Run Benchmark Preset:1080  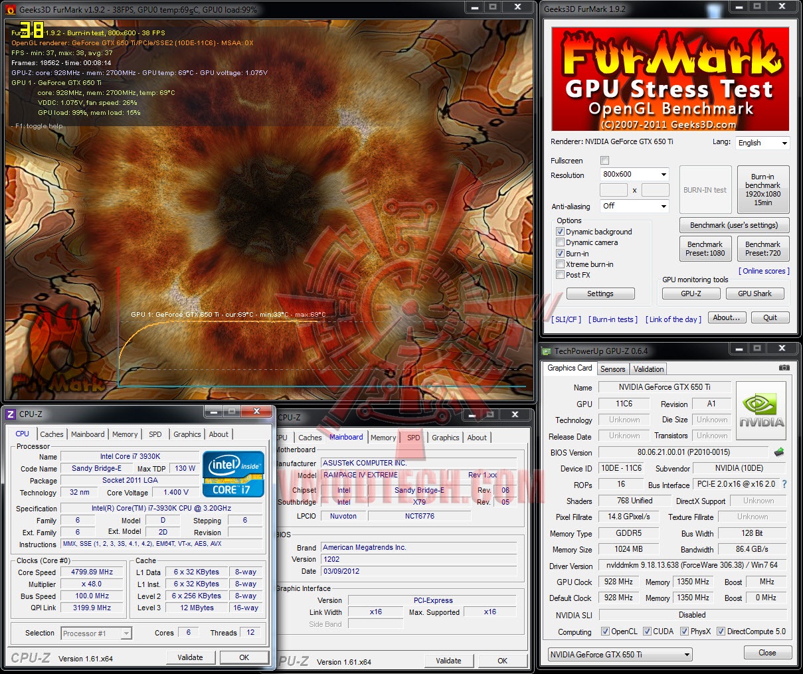tap(705, 248)
